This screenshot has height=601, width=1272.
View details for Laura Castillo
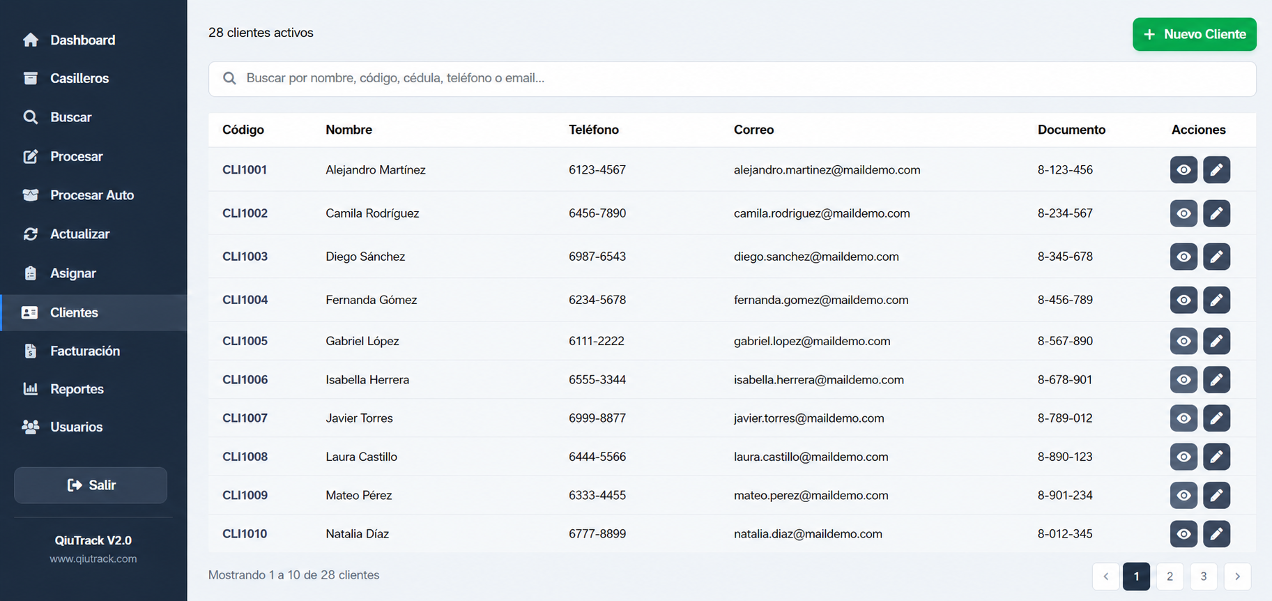tap(1183, 457)
